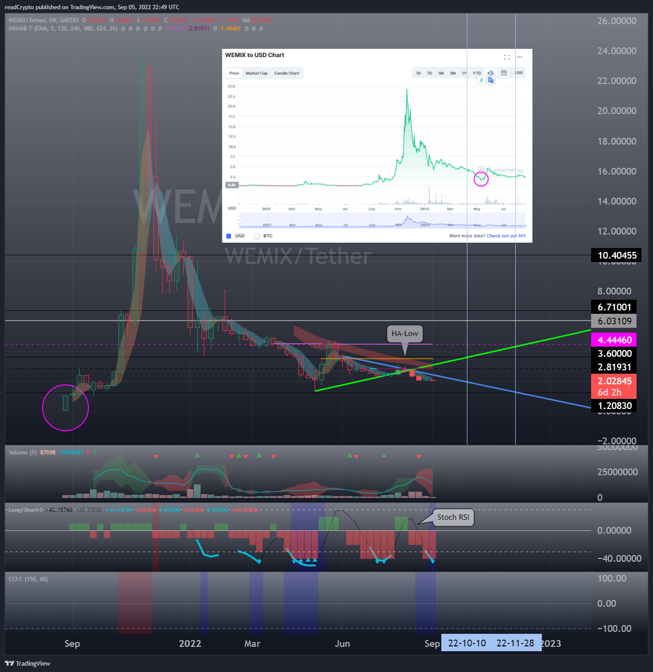Click the 'readCrypto published on TradingView.com' header
The height and width of the screenshot is (672, 653).
[x=92, y=7]
